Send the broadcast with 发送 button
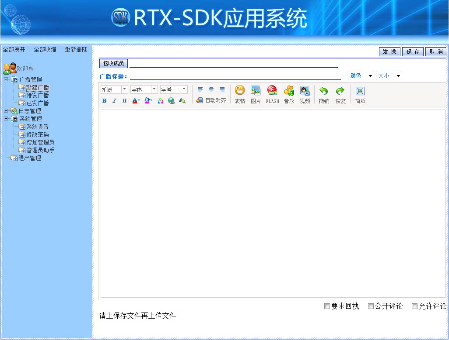 pyautogui.click(x=389, y=52)
